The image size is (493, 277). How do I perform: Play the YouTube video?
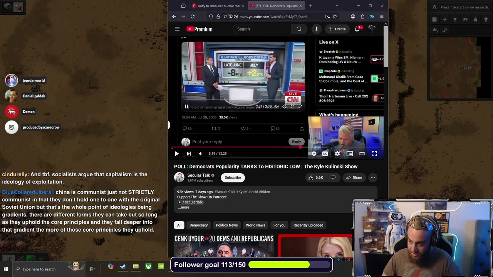pos(177,154)
